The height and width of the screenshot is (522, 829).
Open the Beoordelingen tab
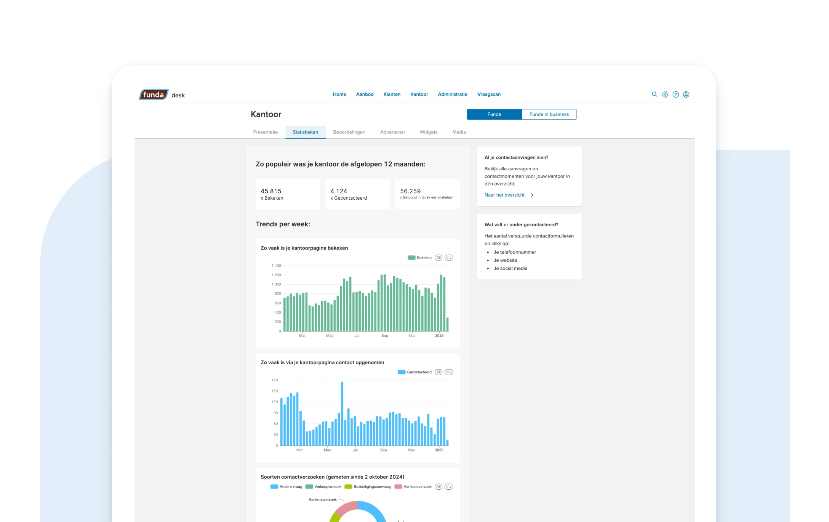click(349, 132)
